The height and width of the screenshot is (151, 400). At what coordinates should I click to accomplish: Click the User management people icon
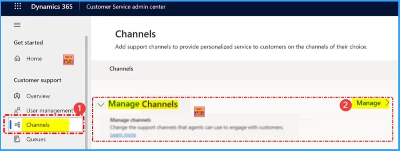pos(17,111)
